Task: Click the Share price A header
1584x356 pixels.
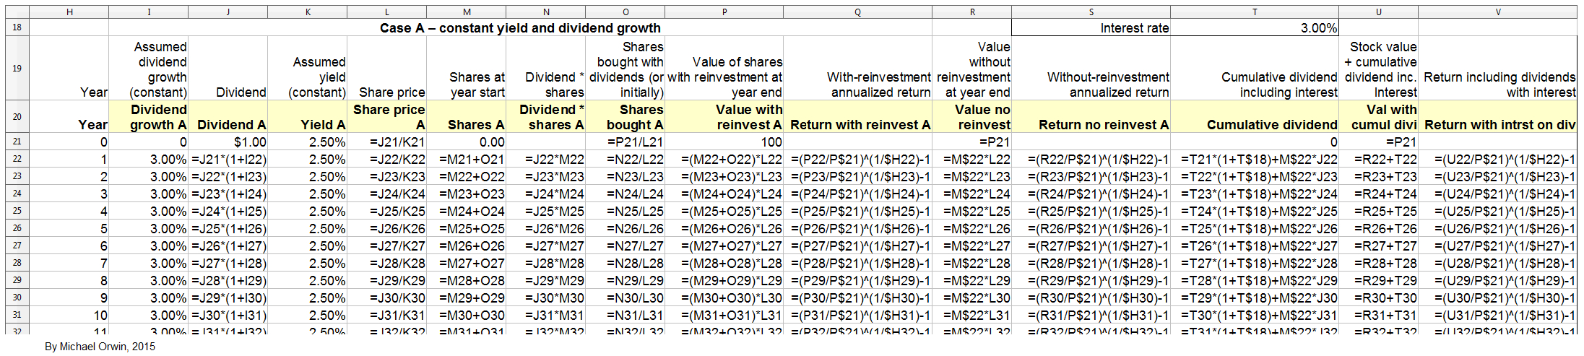Action: 387,117
